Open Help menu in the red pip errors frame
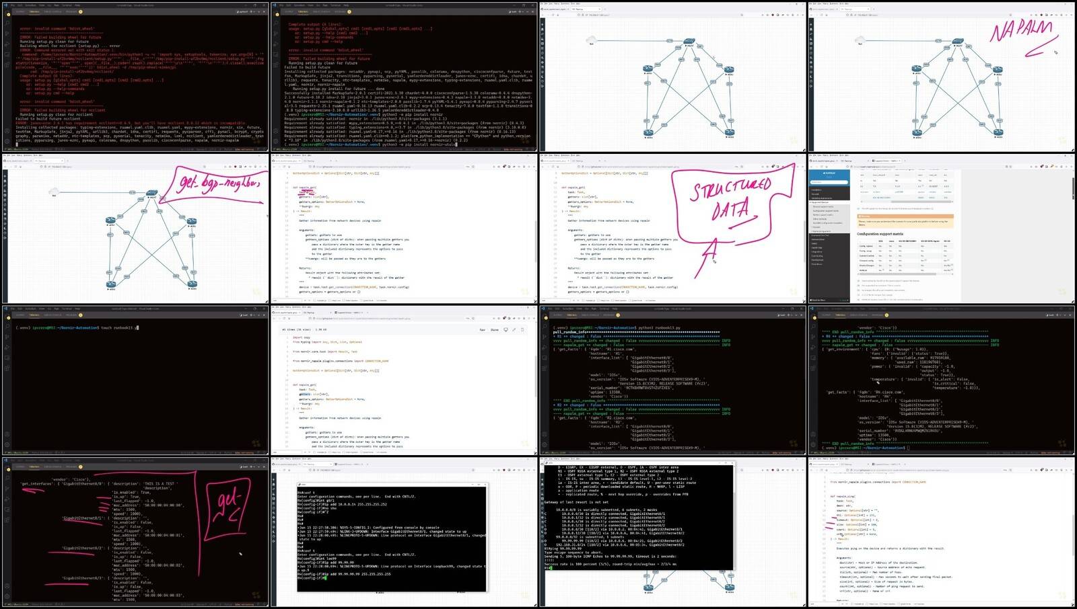The height and width of the screenshot is (609, 1077). click(77, 5)
